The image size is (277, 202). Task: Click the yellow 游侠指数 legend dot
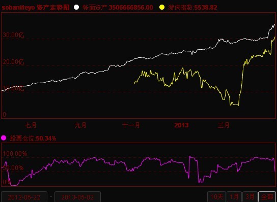click(x=161, y=7)
